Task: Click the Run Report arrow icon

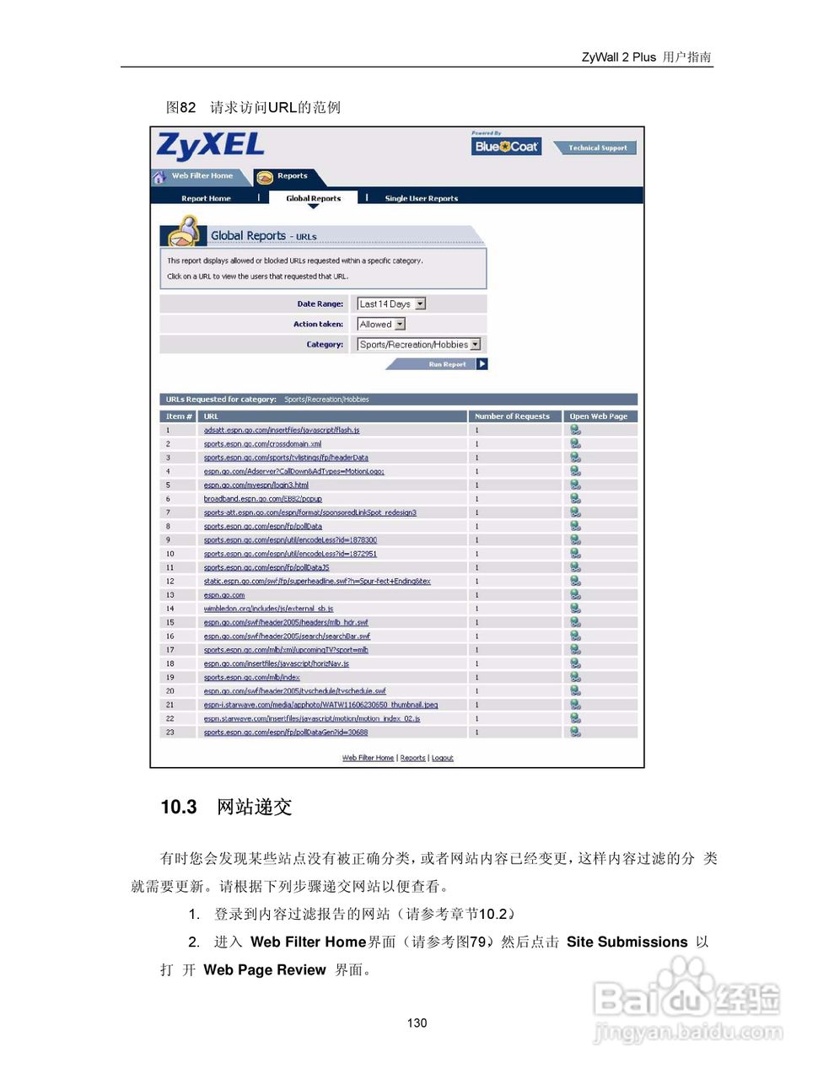Action: pos(482,363)
